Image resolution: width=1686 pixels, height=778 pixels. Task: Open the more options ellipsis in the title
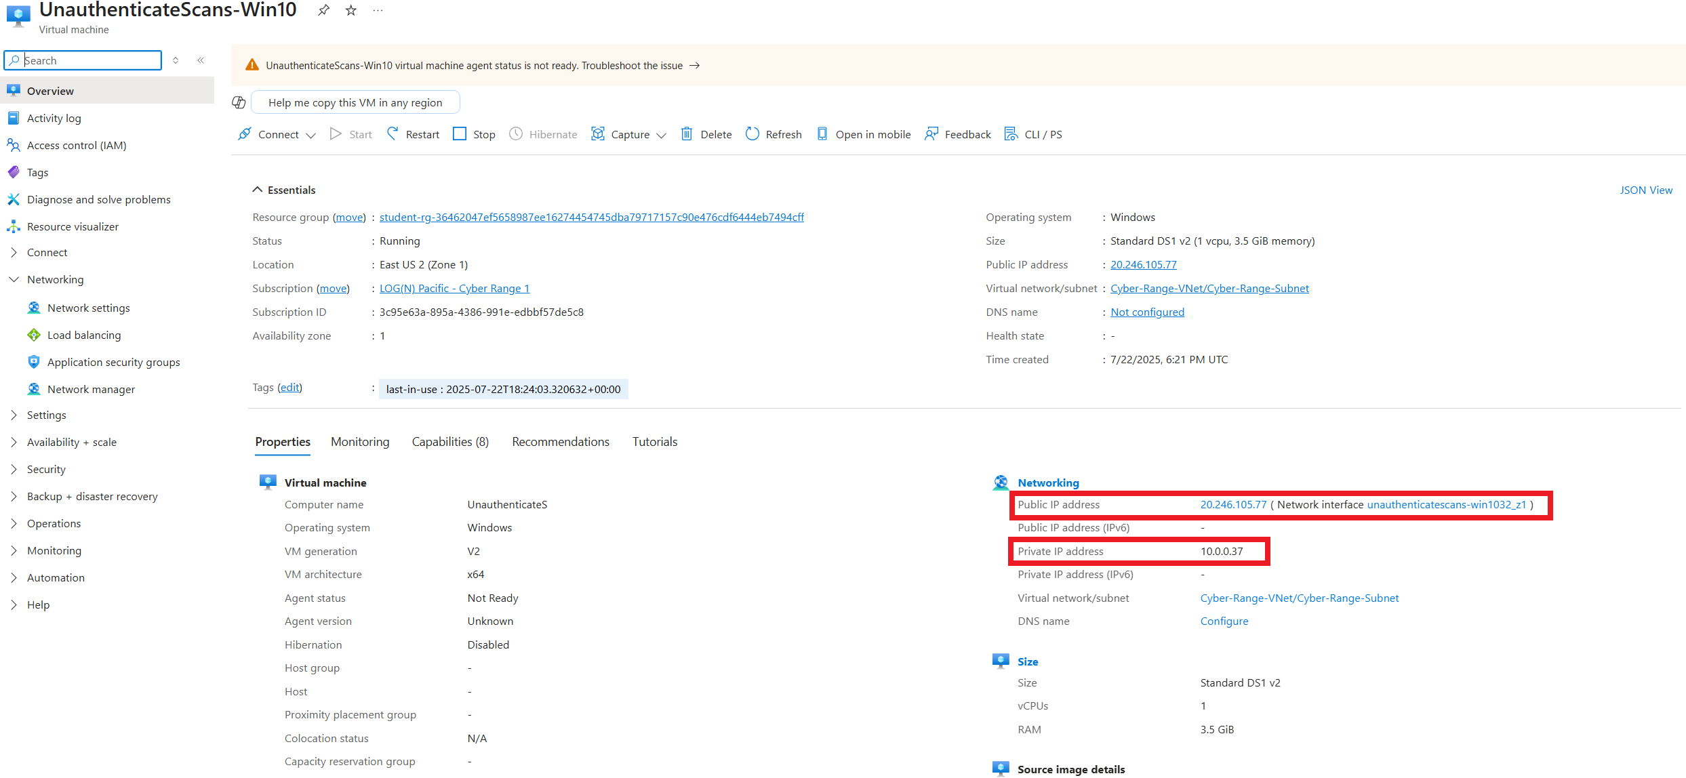378,10
